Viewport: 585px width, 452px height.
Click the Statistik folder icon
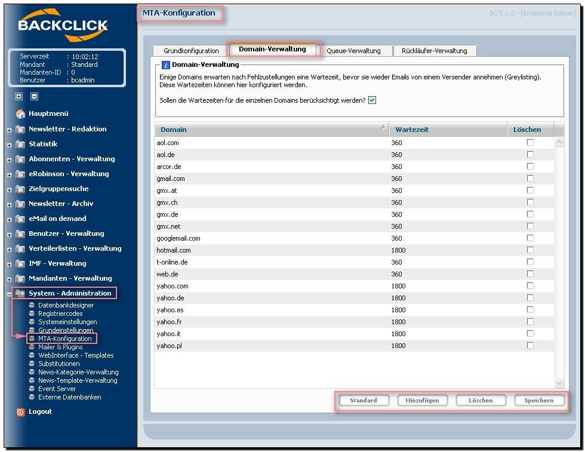[20, 144]
